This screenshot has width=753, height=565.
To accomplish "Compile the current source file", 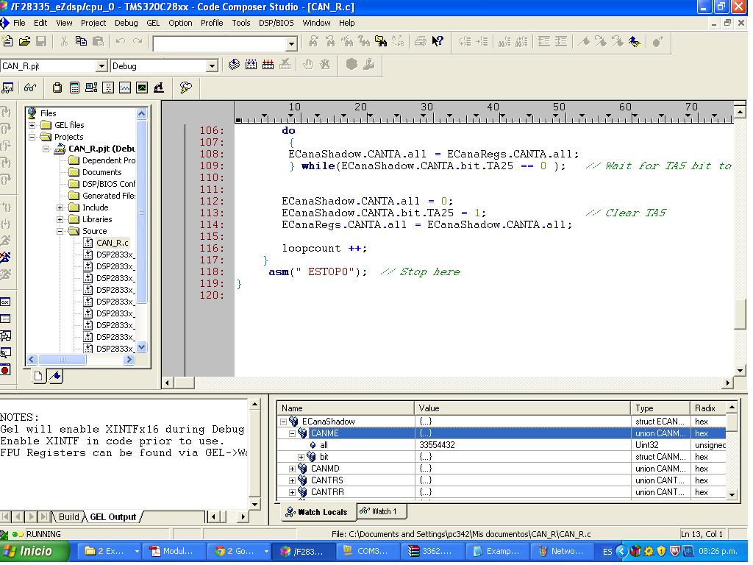I will [235, 65].
